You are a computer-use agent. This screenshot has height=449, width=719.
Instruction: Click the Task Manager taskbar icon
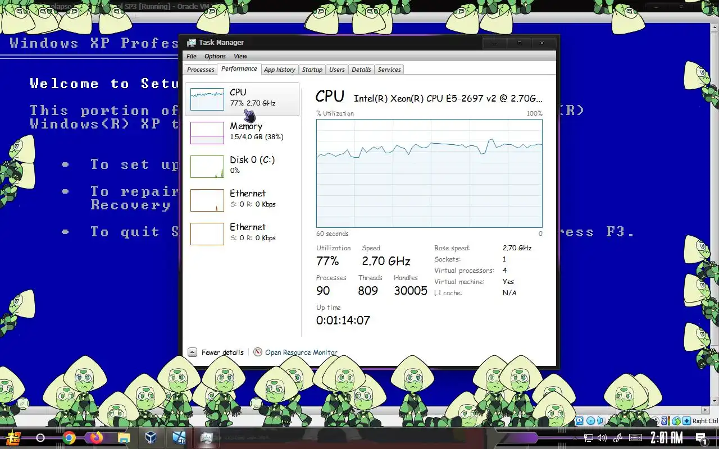click(206, 438)
